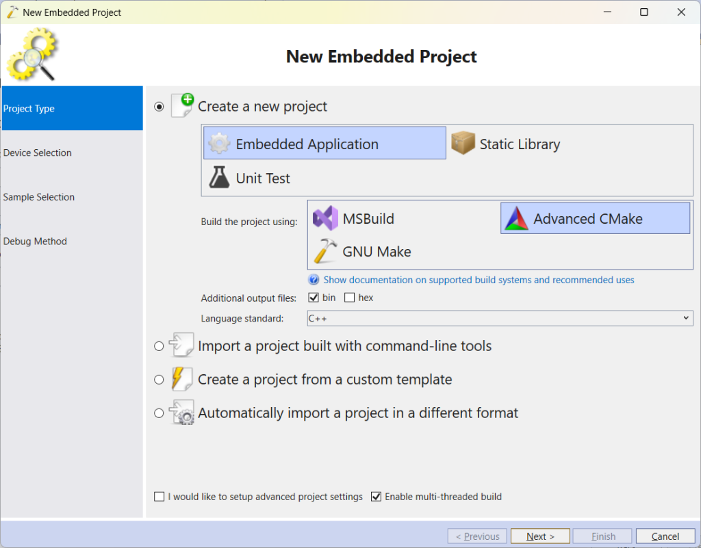This screenshot has width=701, height=548.
Task: Open documentation on supported build systems
Action: pyautogui.click(x=479, y=280)
